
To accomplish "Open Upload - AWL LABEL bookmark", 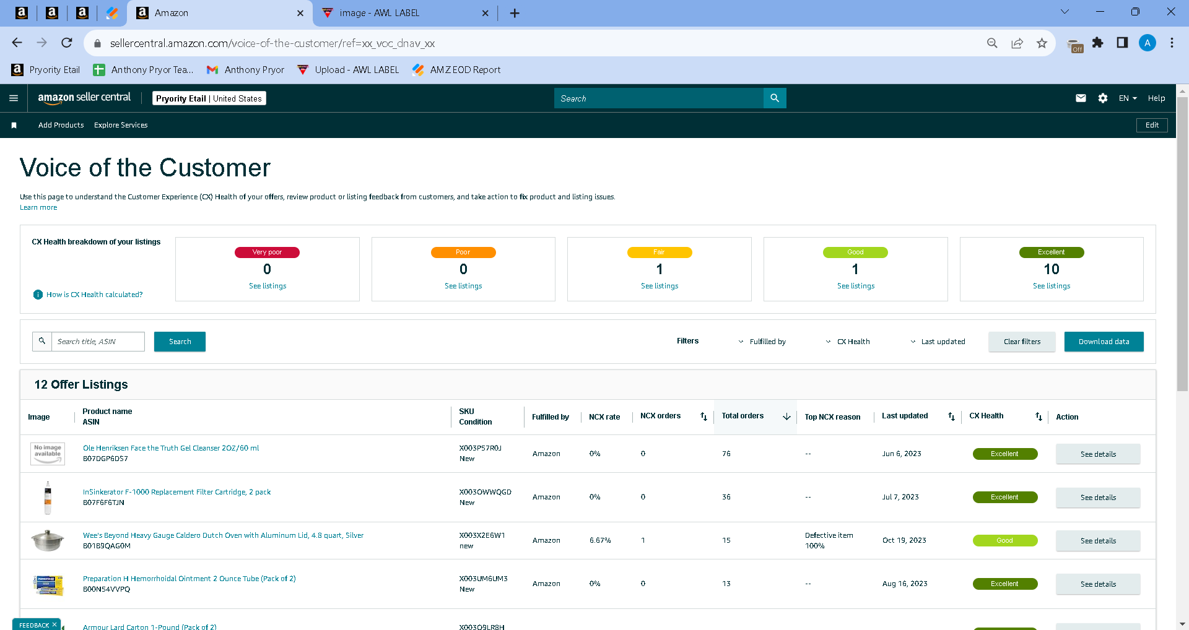I will [x=348, y=70].
